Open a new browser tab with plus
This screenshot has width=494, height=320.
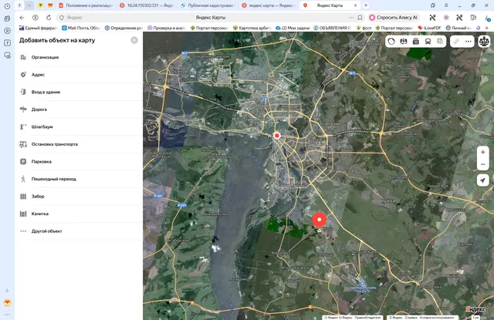click(366, 5)
